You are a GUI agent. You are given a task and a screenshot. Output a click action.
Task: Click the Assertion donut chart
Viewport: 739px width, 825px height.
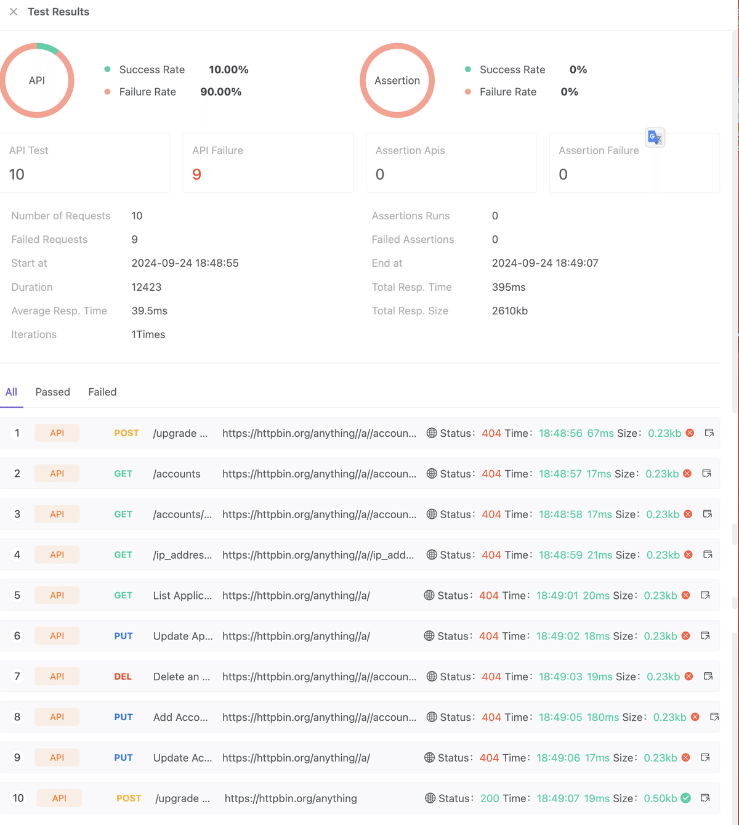pos(397,80)
